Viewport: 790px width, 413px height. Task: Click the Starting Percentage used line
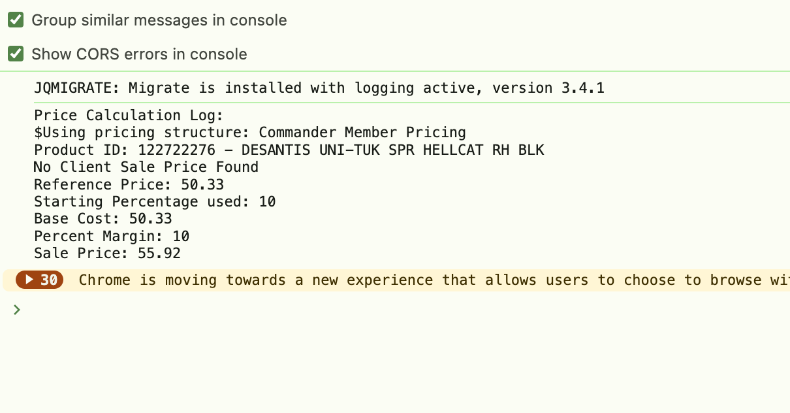[155, 202]
